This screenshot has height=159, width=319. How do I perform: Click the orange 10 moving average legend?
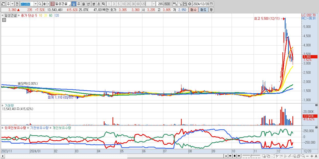(x=40, y=15)
